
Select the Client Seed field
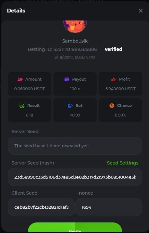click(41, 207)
